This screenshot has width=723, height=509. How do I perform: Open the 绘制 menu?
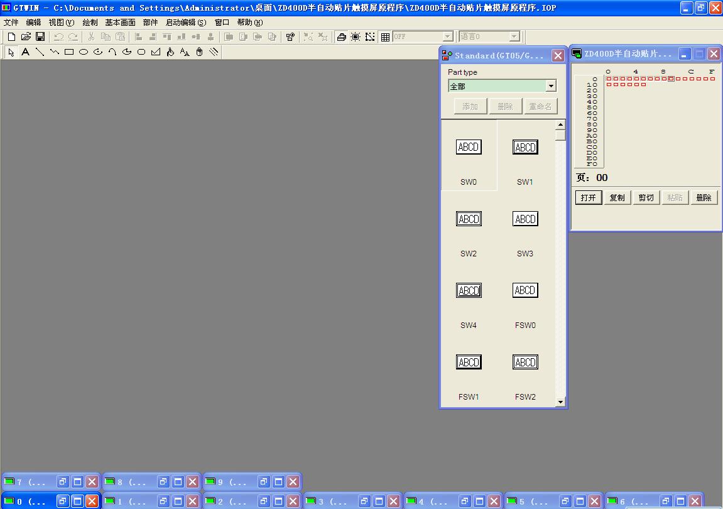[90, 23]
